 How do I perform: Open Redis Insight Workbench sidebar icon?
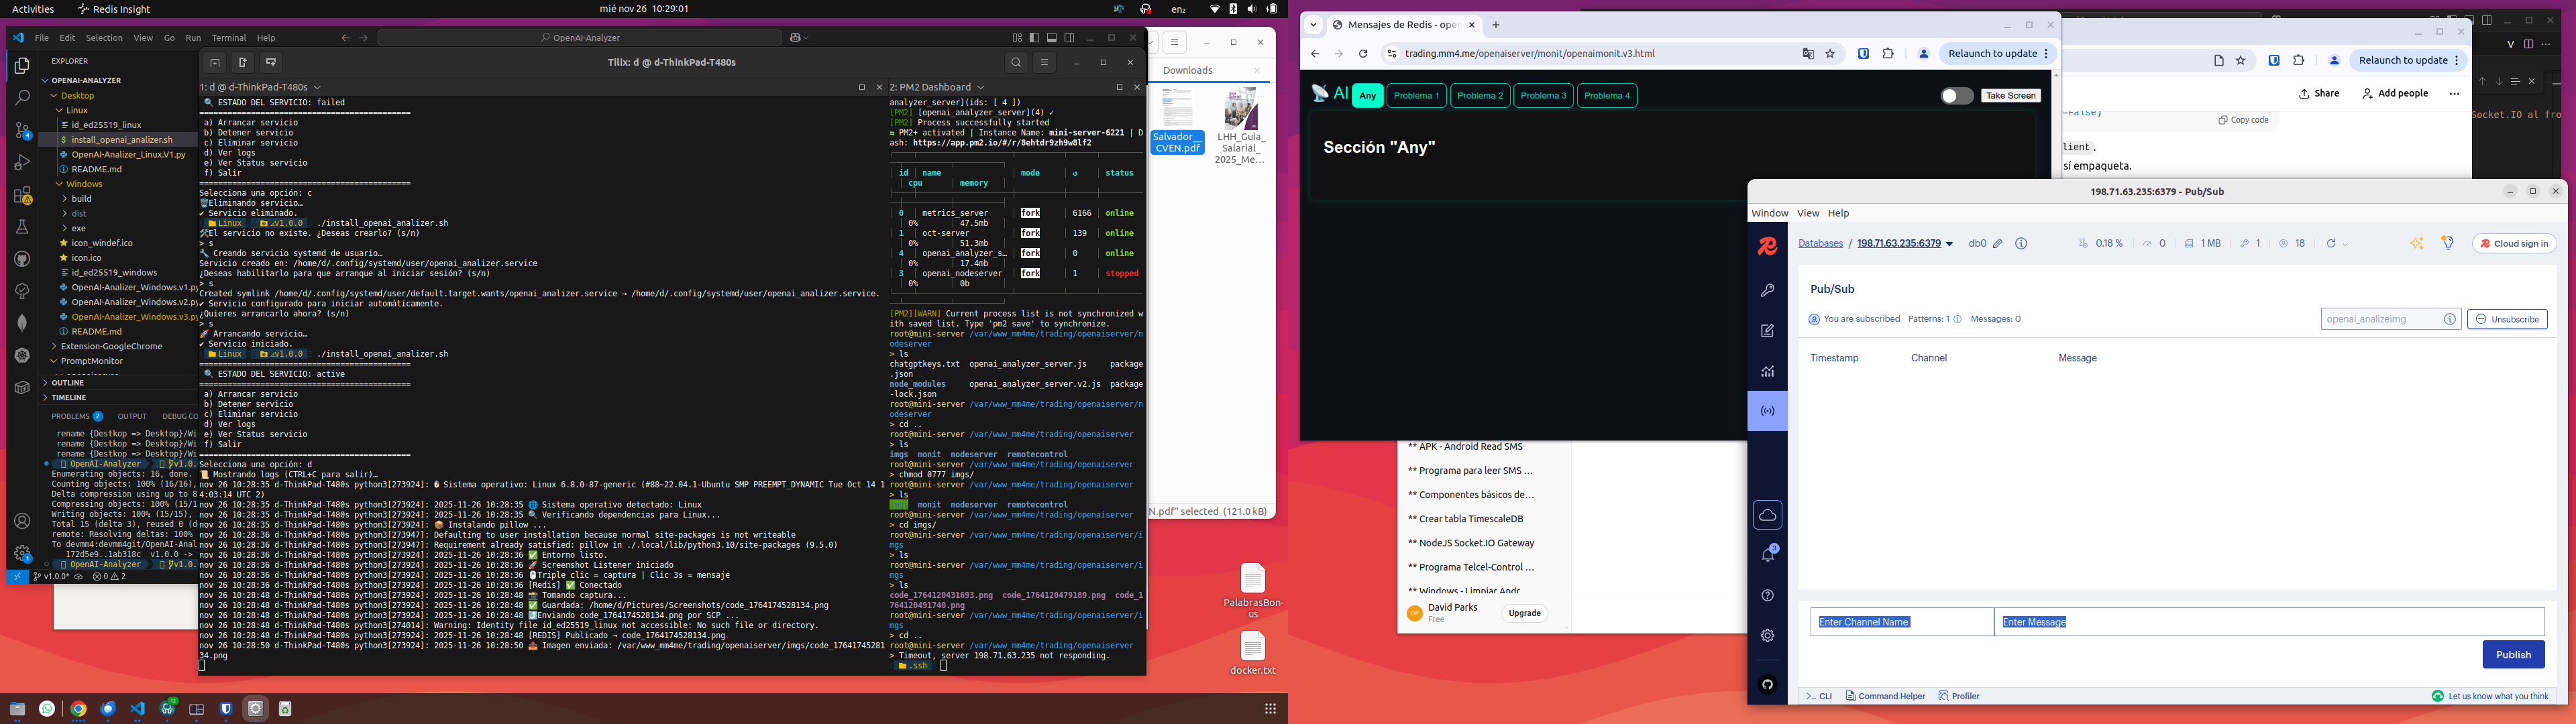click(1767, 331)
